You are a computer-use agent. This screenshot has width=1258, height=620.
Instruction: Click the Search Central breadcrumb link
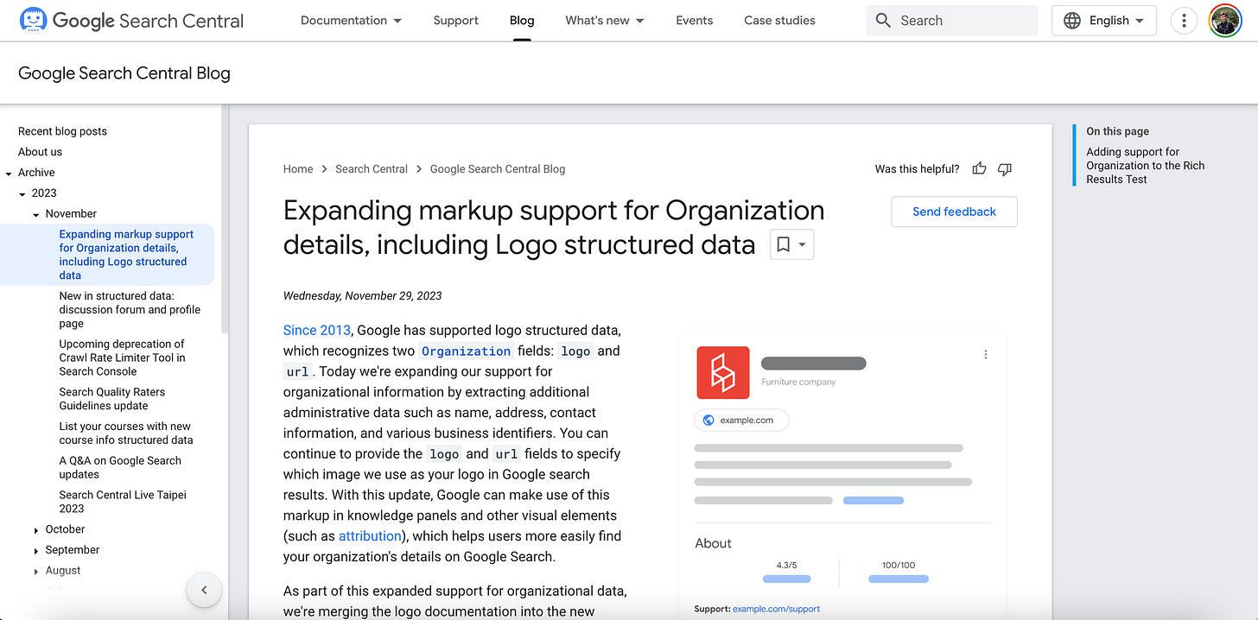coord(372,169)
